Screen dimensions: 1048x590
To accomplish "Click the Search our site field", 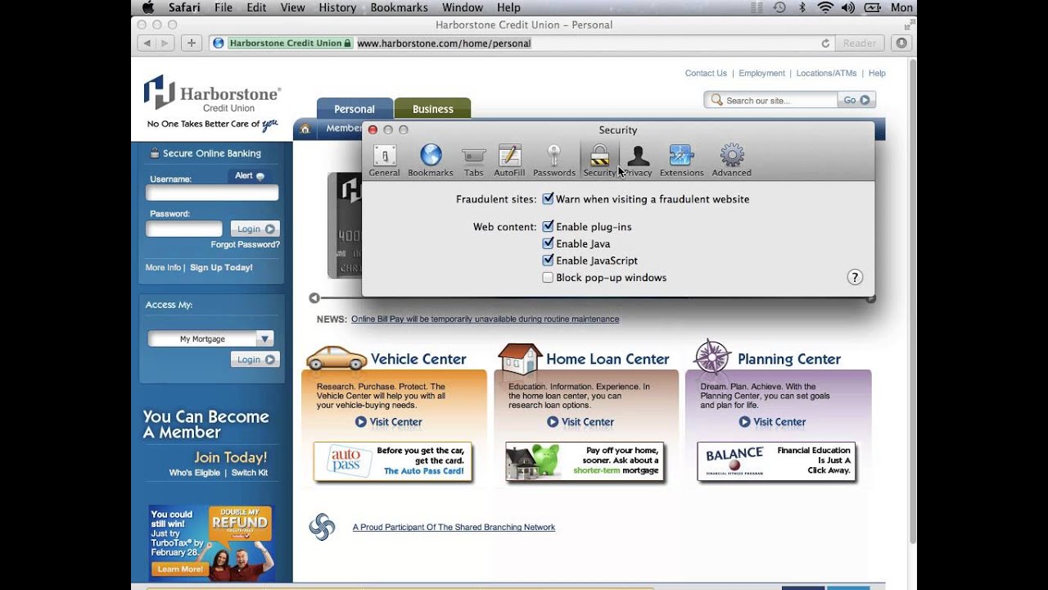I will [771, 100].
